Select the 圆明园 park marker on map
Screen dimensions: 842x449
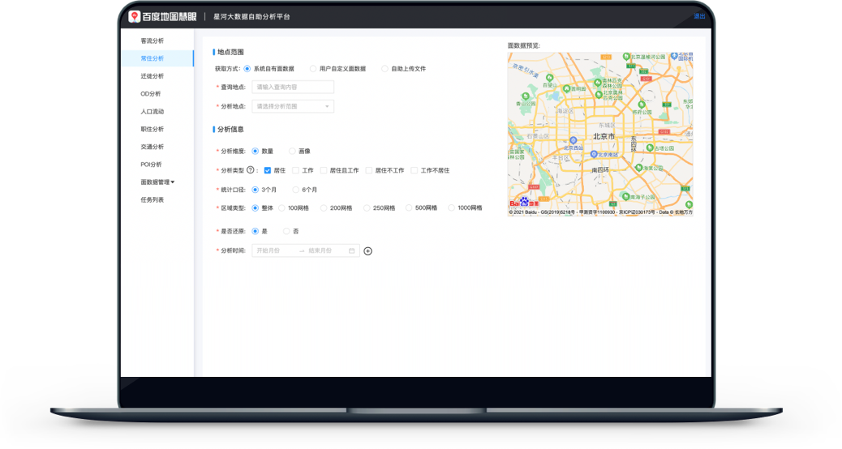[x=566, y=88]
